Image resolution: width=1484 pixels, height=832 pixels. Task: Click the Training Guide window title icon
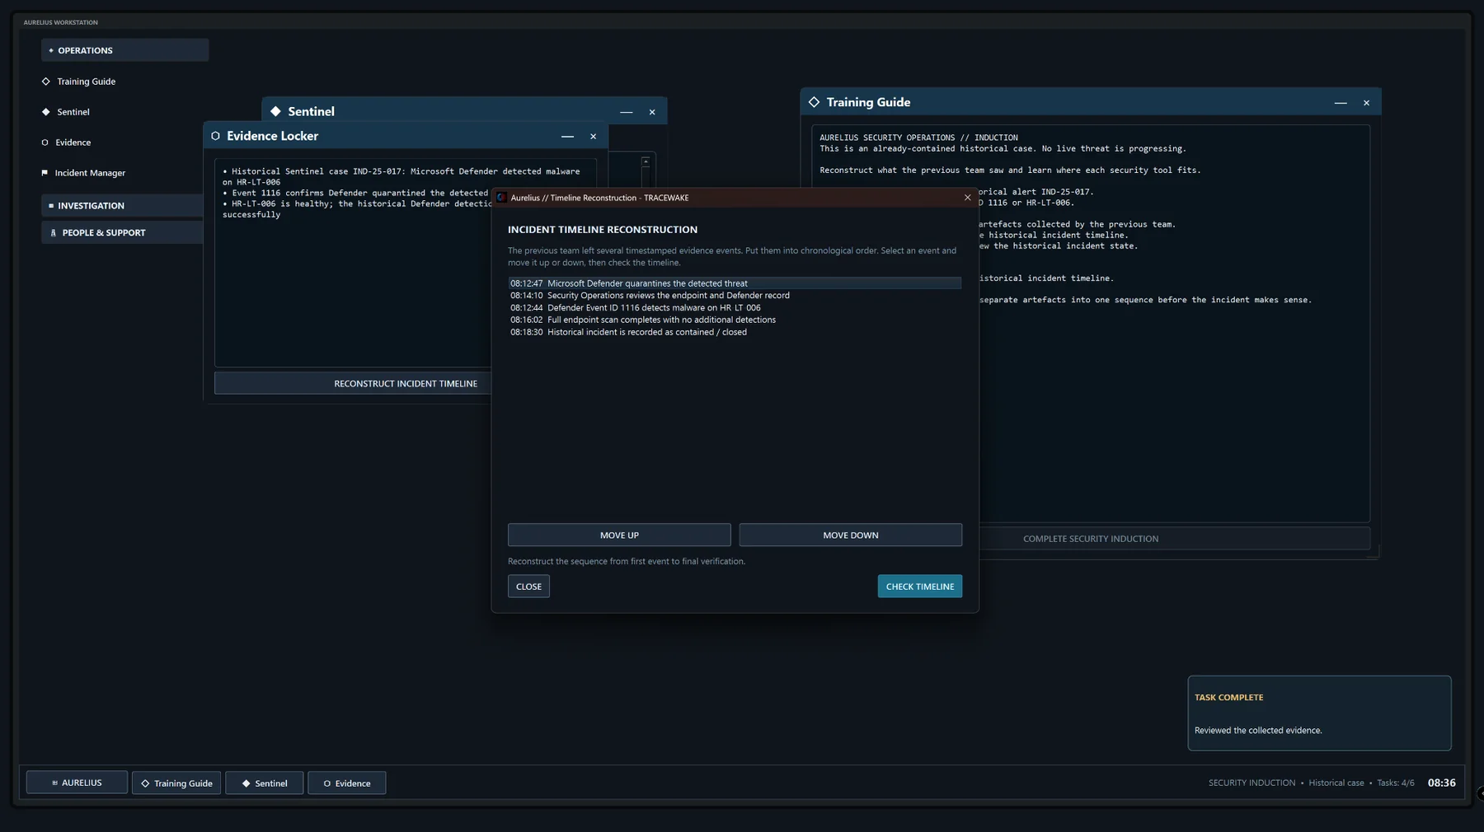815,102
